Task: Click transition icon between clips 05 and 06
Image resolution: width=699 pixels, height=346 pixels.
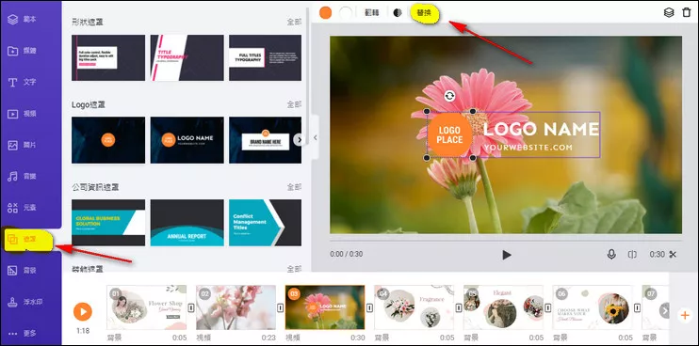Action: [548, 307]
